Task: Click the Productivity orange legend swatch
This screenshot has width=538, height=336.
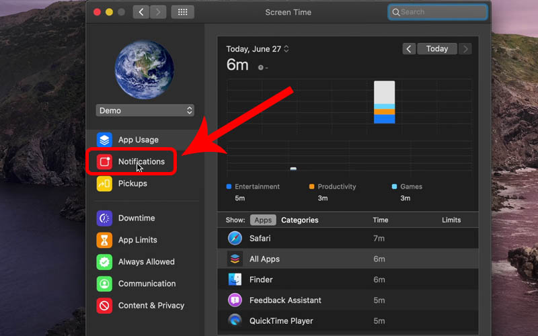Action: [311, 187]
